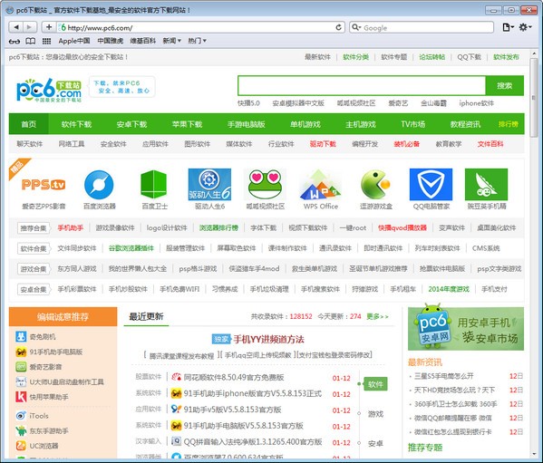Click the UC浏览器 sidebar icon
The width and height of the screenshot is (543, 463).
(x=21, y=446)
